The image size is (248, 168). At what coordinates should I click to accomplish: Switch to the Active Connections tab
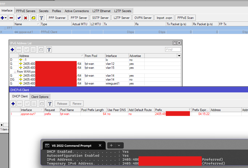[76, 11]
